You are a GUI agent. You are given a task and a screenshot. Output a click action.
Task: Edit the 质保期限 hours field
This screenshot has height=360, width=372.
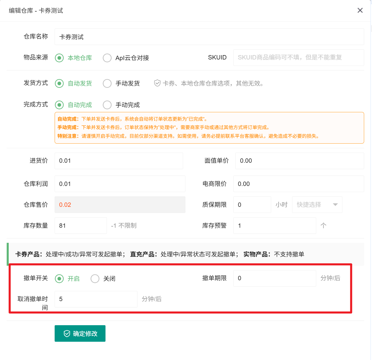[252, 205]
